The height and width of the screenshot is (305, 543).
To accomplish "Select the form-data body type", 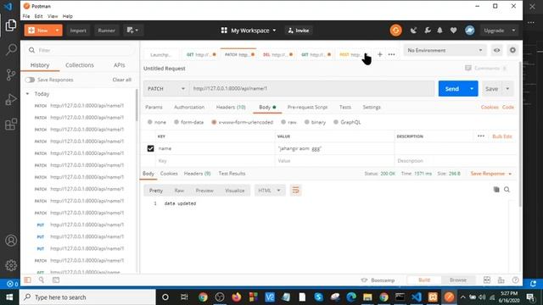I will [x=176, y=122].
